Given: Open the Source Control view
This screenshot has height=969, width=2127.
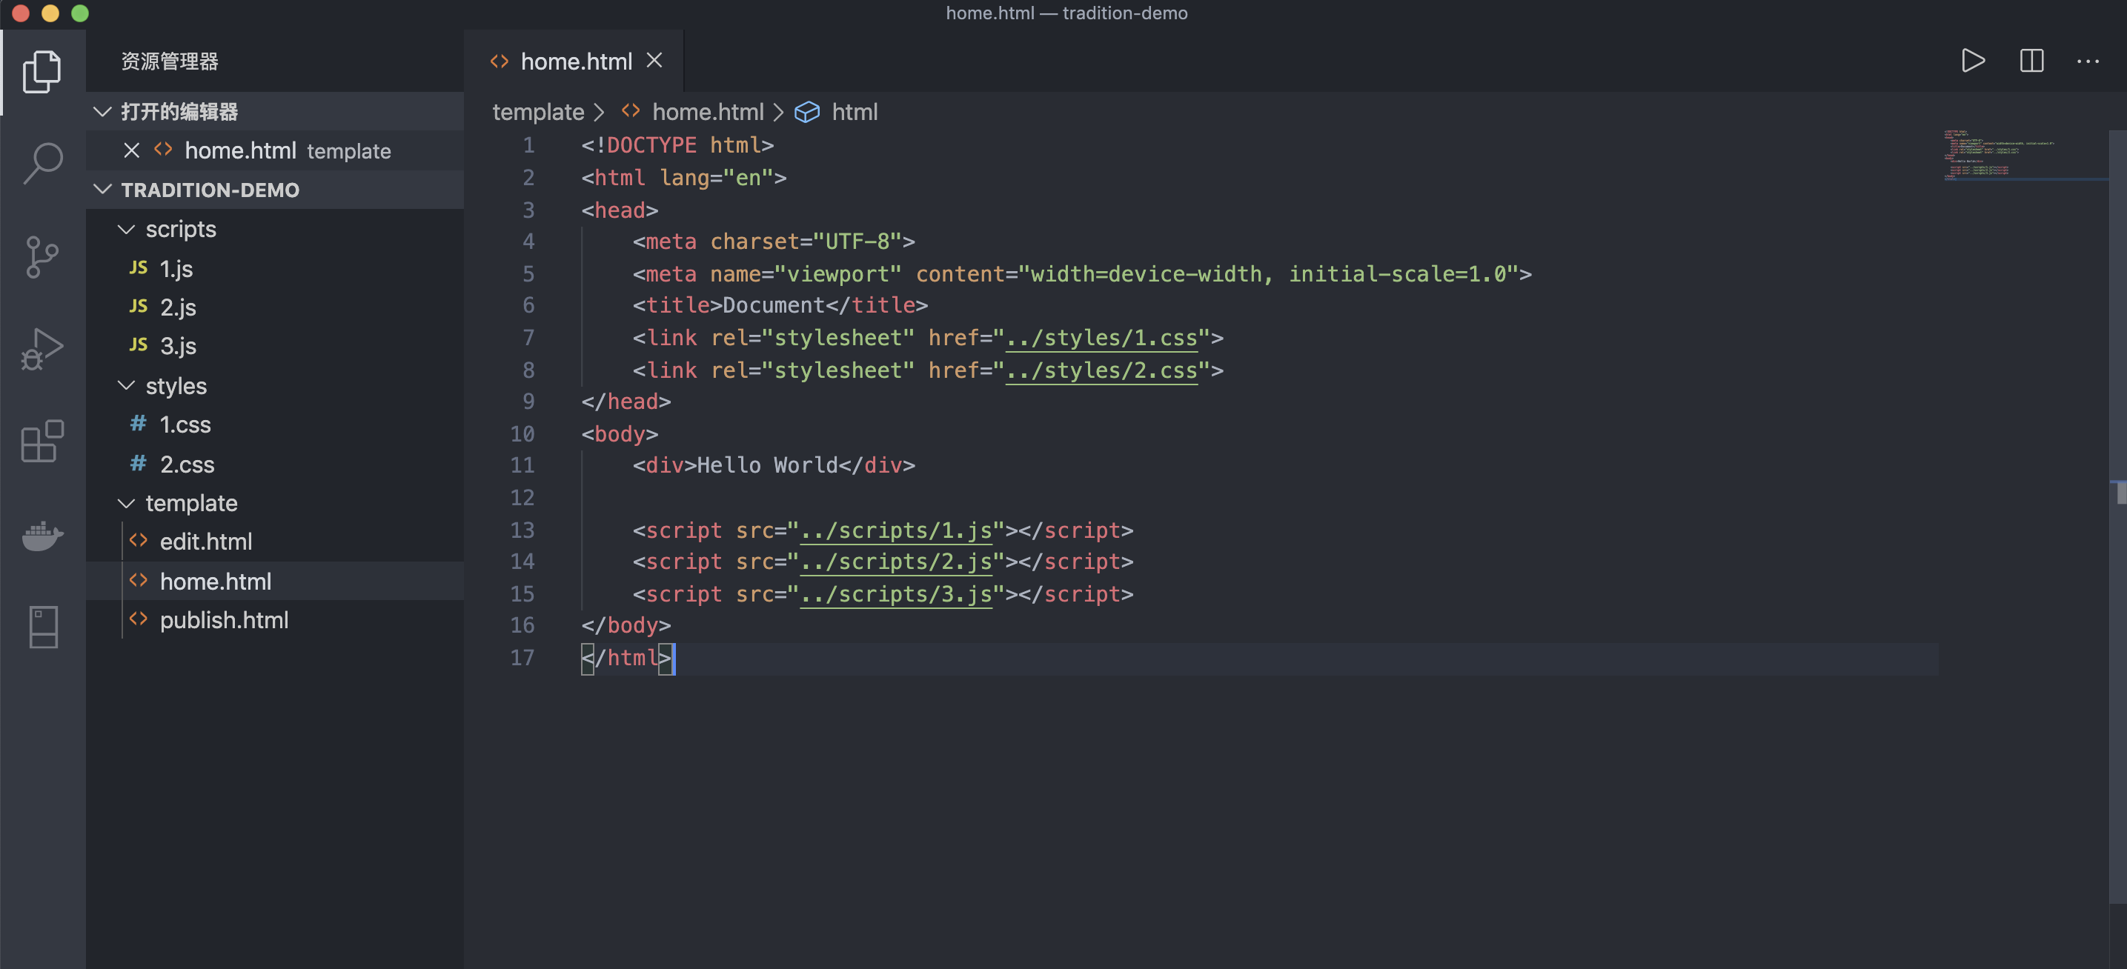Looking at the screenshot, I should pos(42,256).
